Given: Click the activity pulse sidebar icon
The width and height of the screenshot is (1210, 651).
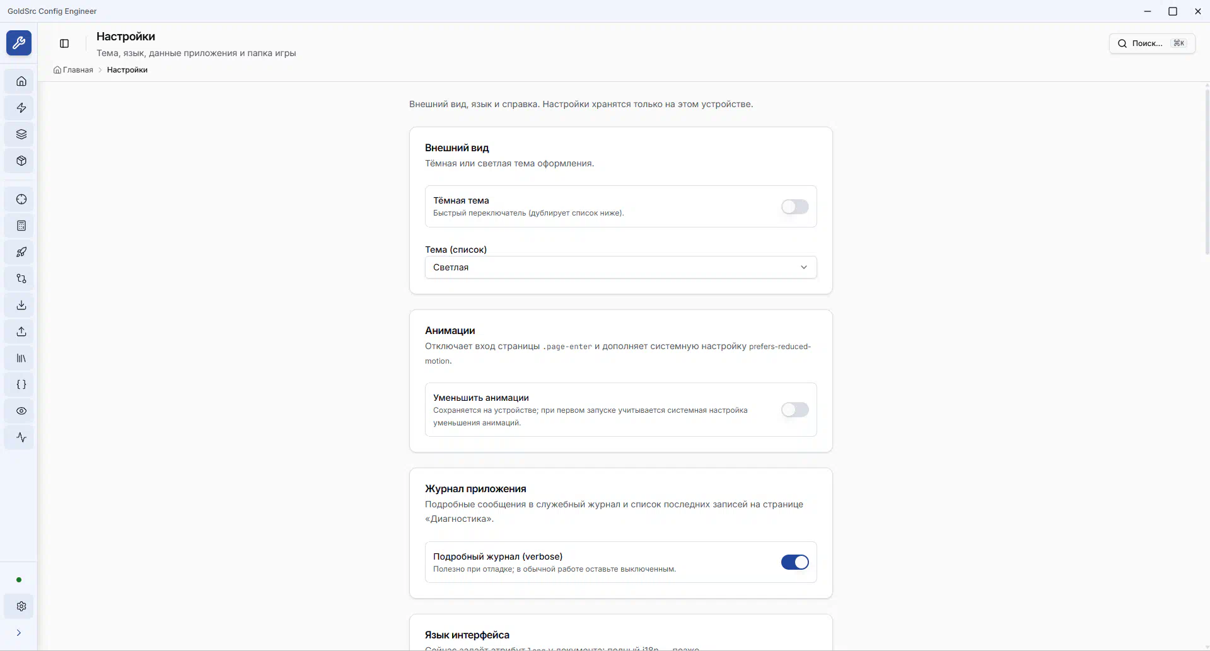Looking at the screenshot, I should click(21, 437).
